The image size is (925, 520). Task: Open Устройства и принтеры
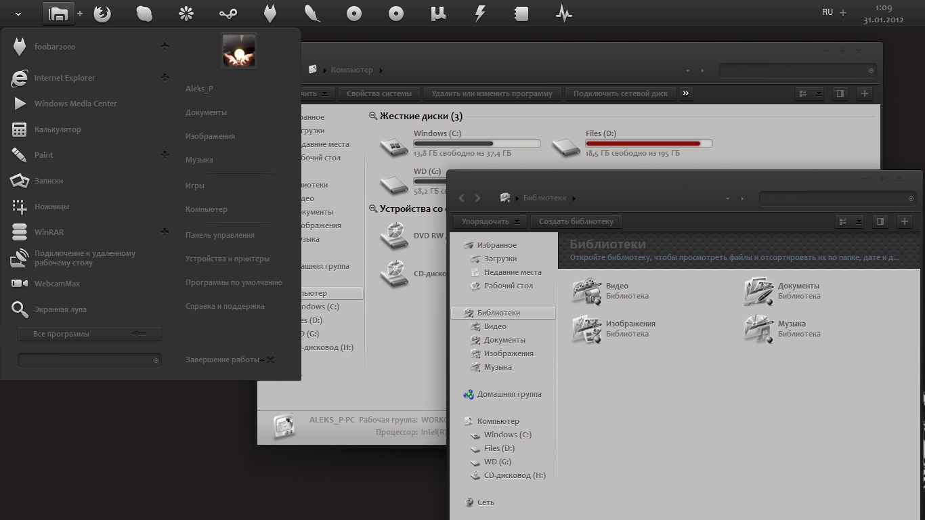[228, 259]
